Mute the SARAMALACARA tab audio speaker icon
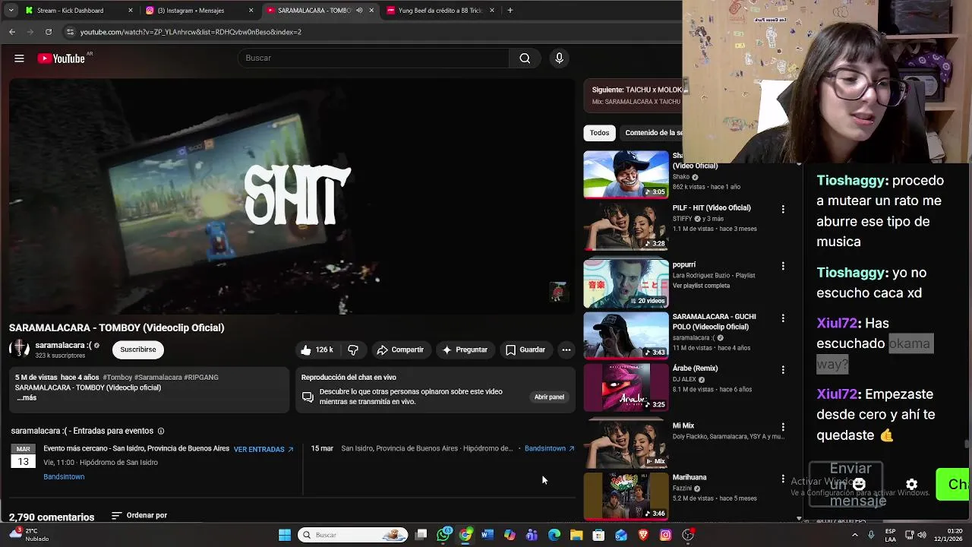The width and height of the screenshot is (972, 547). (x=359, y=11)
